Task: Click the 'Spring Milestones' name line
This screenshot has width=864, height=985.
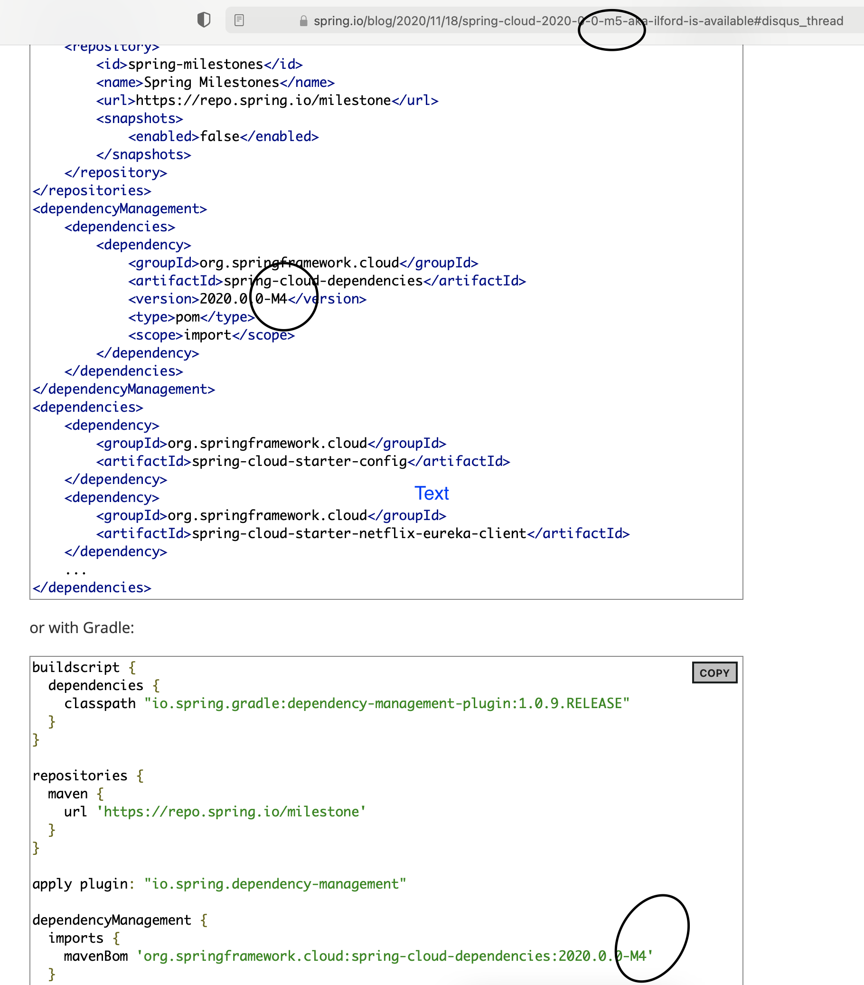Action: pos(215,83)
